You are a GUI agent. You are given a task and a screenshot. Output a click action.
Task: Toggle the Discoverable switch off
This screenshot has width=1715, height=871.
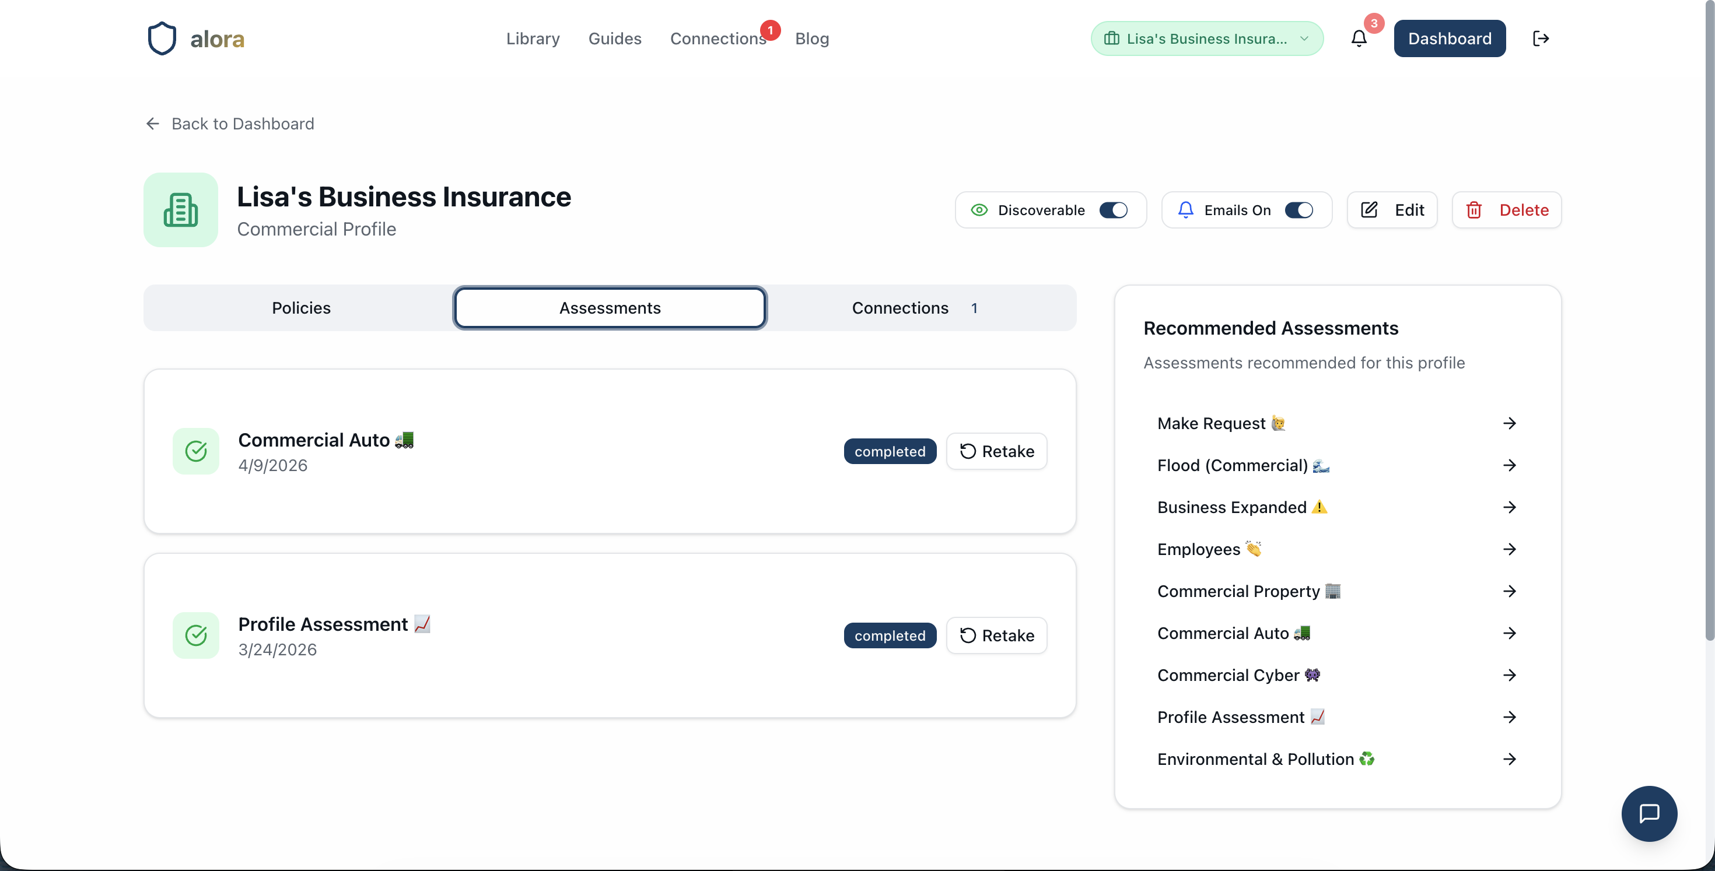pos(1114,210)
